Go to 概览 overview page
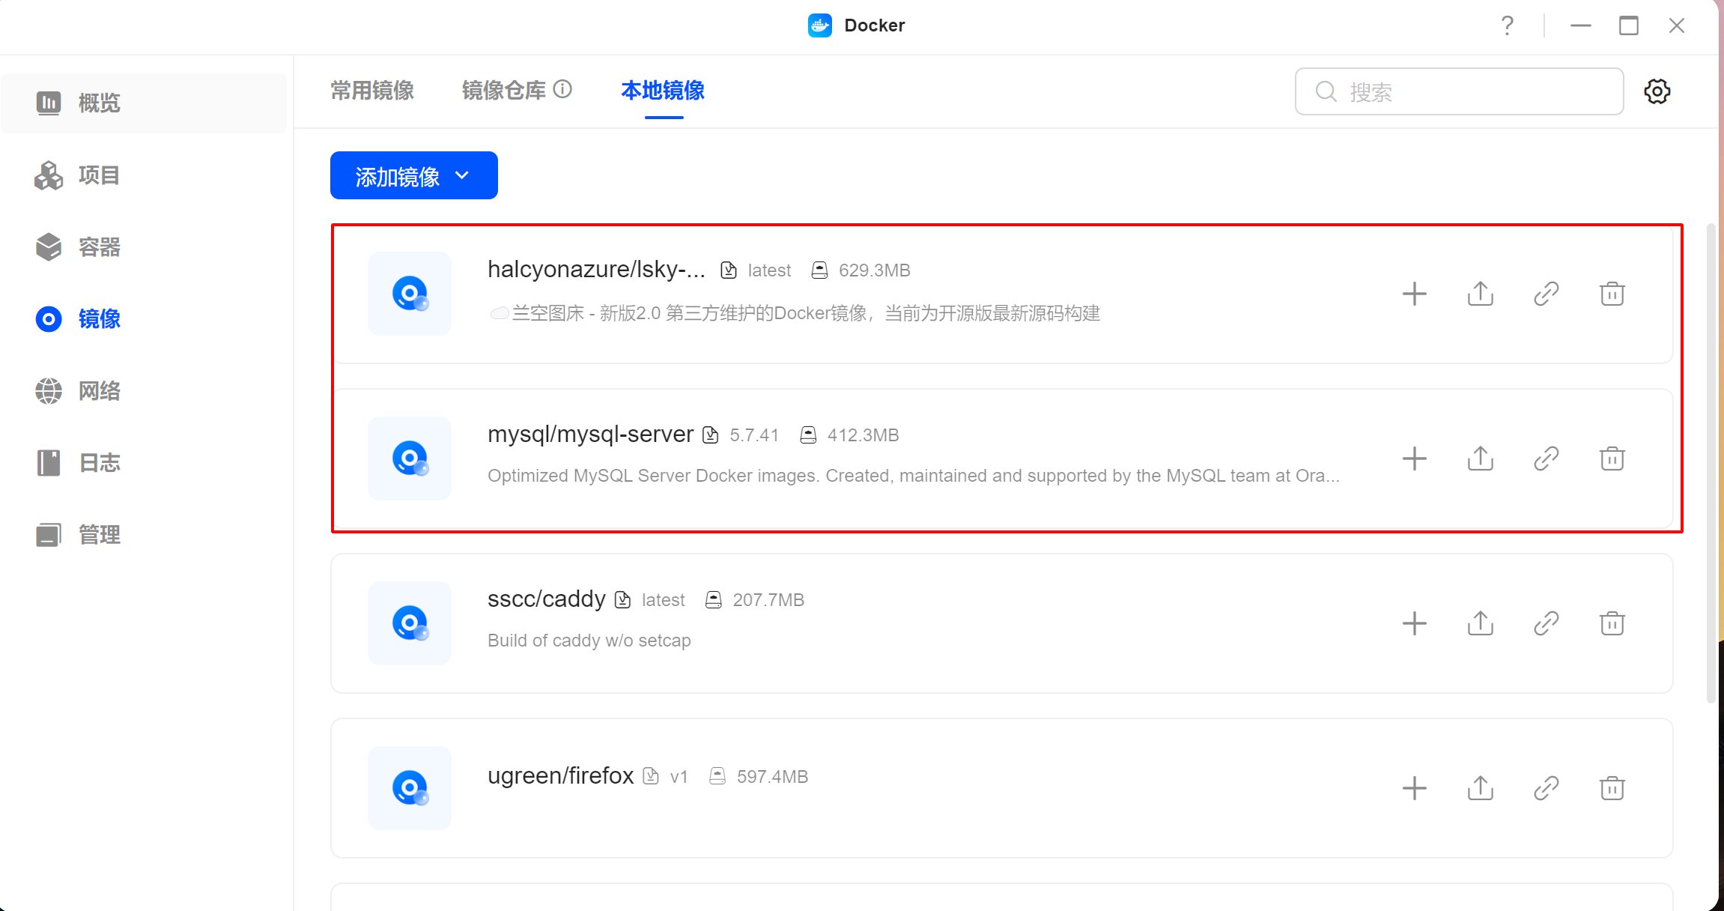Image resolution: width=1724 pixels, height=911 pixels. point(99,103)
